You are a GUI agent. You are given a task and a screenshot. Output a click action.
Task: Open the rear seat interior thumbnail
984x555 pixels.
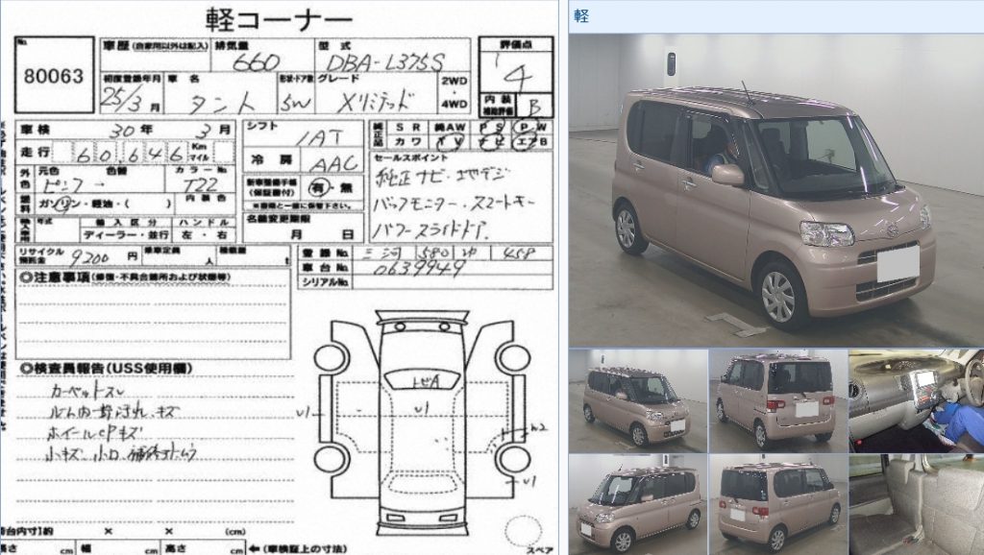pyautogui.click(x=916, y=504)
